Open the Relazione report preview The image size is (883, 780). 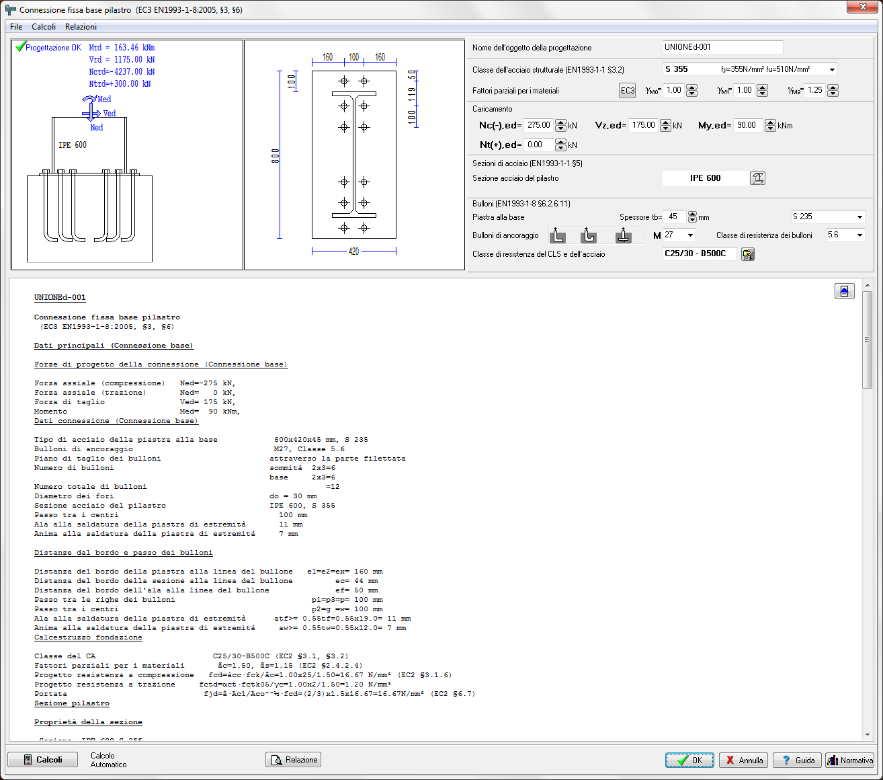pos(294,760)
